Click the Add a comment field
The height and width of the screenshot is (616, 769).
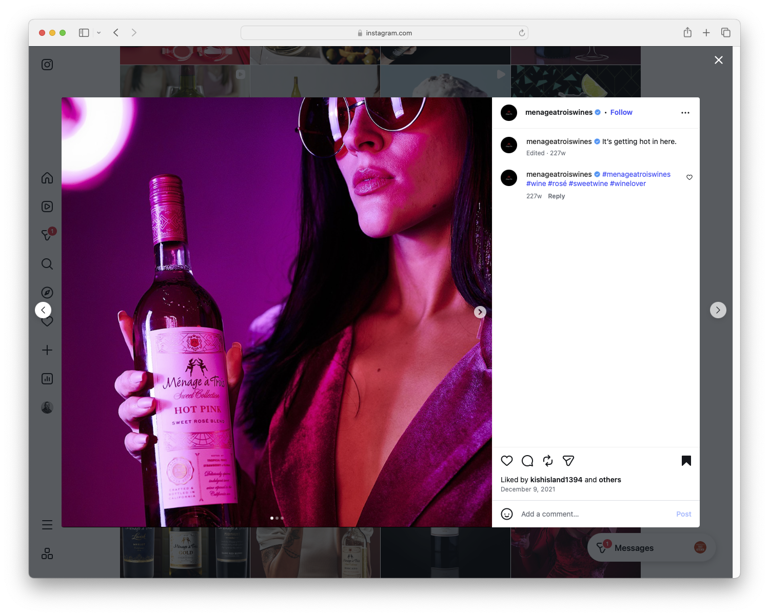tap(549, 514)
